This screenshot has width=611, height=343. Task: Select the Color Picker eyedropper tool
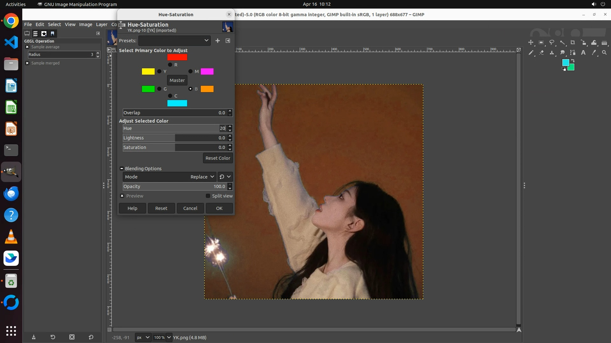594,53
